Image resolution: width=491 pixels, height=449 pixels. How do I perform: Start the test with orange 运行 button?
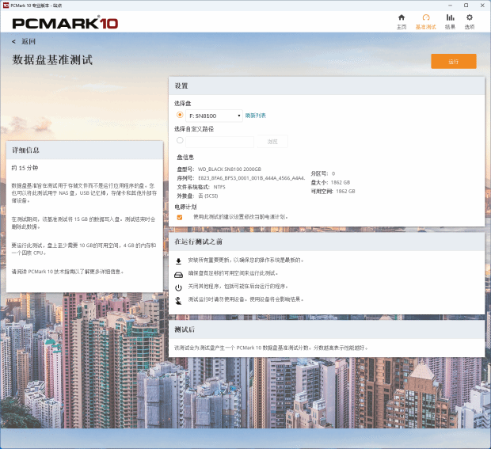tap(454, 61)
